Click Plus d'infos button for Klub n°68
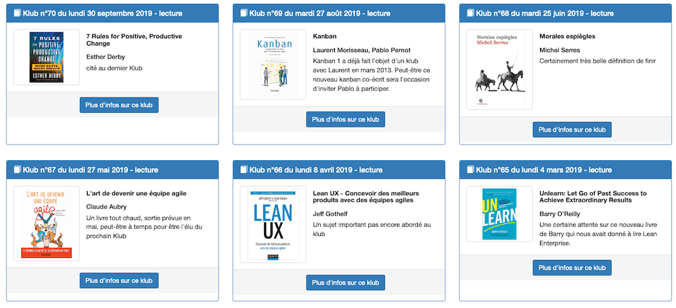The height and width of the screenshot is (308, 676). 572,130
